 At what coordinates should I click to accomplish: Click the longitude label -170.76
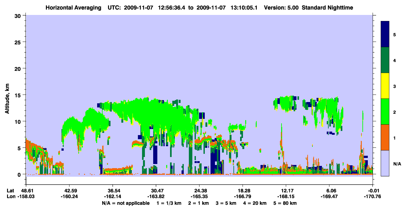point(373,196)
